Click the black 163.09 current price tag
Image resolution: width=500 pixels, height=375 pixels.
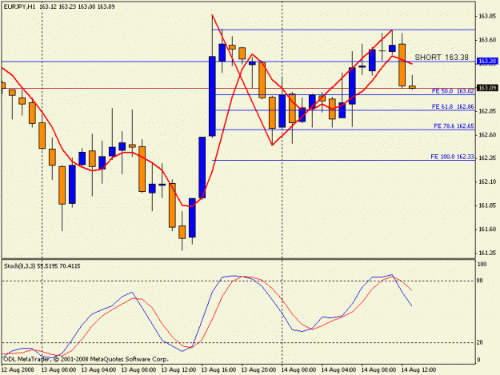pos(487,88)
